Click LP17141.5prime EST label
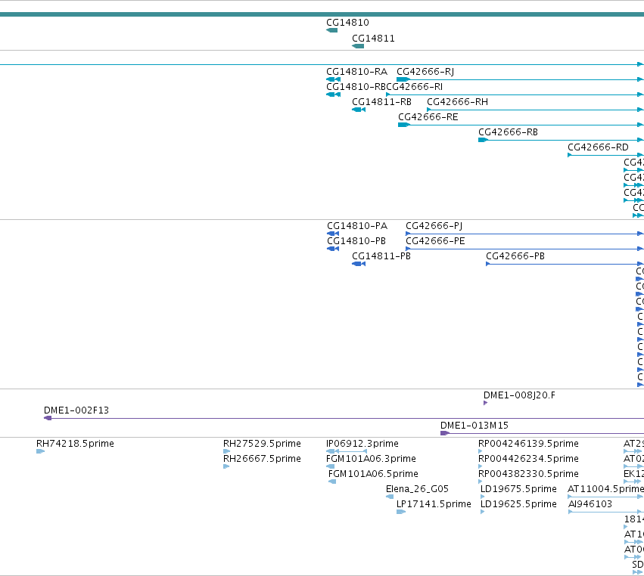 click(434, 505)
